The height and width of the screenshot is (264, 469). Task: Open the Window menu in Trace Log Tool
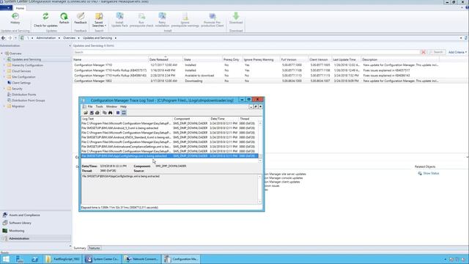pyautogui.click(x=111, y=106)
